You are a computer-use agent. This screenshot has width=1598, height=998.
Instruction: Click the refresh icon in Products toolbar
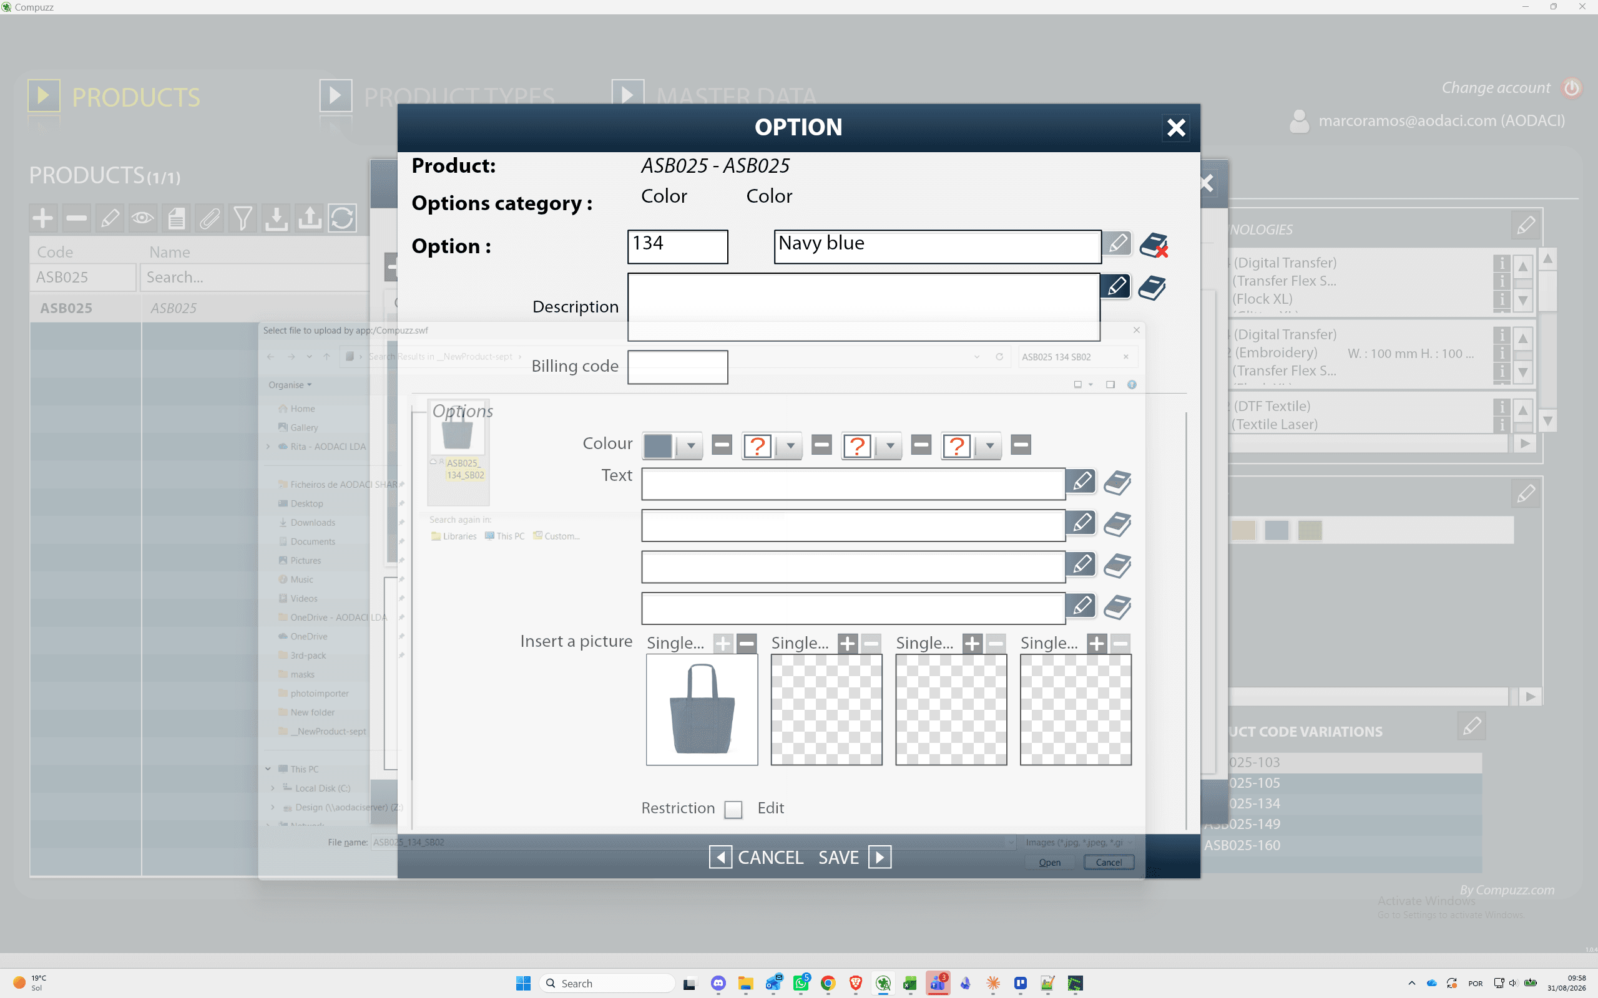pyautogui.click(x=342, y=218)
